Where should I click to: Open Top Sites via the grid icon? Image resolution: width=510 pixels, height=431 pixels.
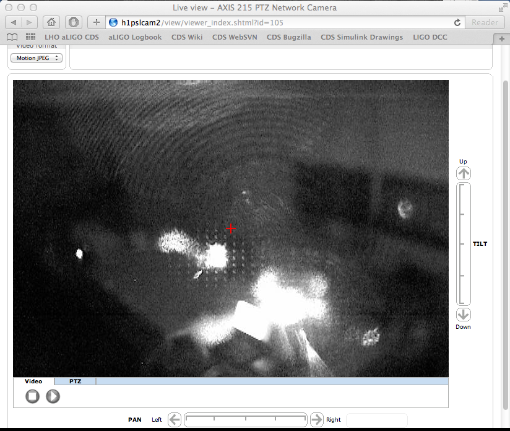(x=30, y=37)
